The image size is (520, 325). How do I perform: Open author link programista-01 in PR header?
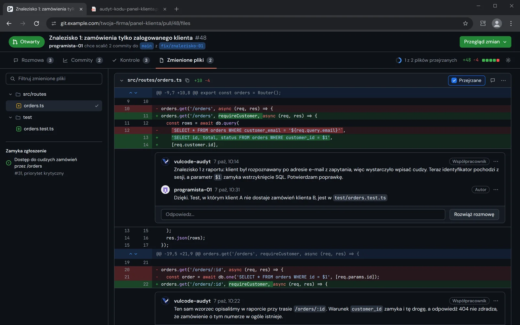coord(66,46)
